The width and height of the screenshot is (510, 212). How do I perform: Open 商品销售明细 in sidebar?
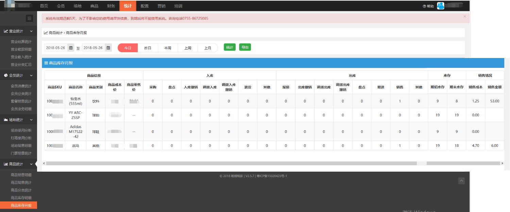pos(21,175)
